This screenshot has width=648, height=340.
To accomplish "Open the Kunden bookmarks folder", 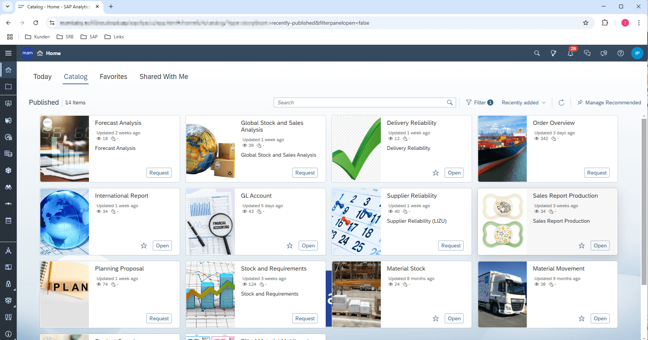I will (37, 37).
